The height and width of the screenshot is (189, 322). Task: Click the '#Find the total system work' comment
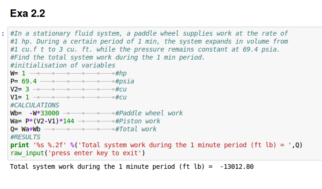(x=107, y=57)
